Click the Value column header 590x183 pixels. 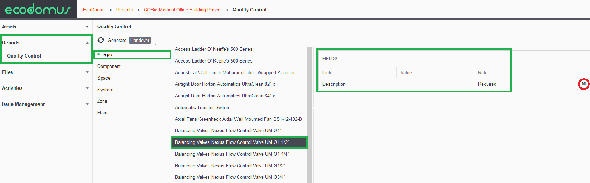pyautogui.click(x=406, y=72)
